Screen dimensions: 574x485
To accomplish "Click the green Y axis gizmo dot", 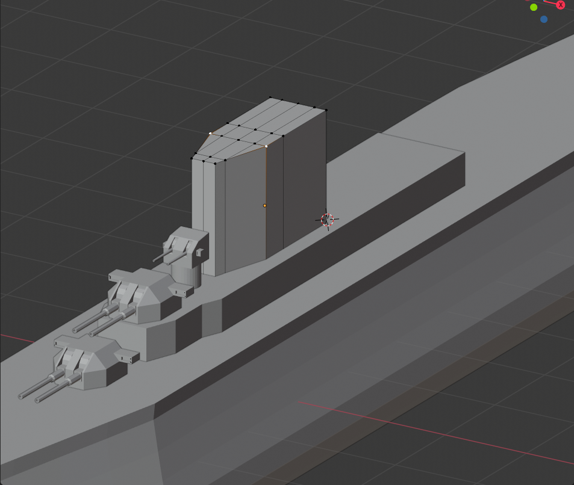I will (534, 7).
